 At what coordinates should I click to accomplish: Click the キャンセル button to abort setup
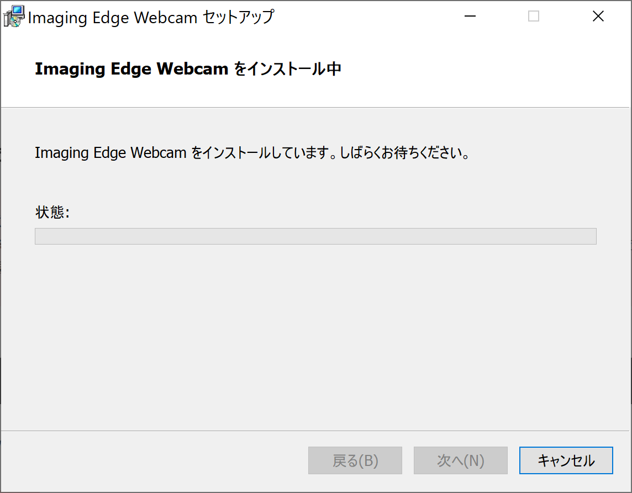click(566, 460)
